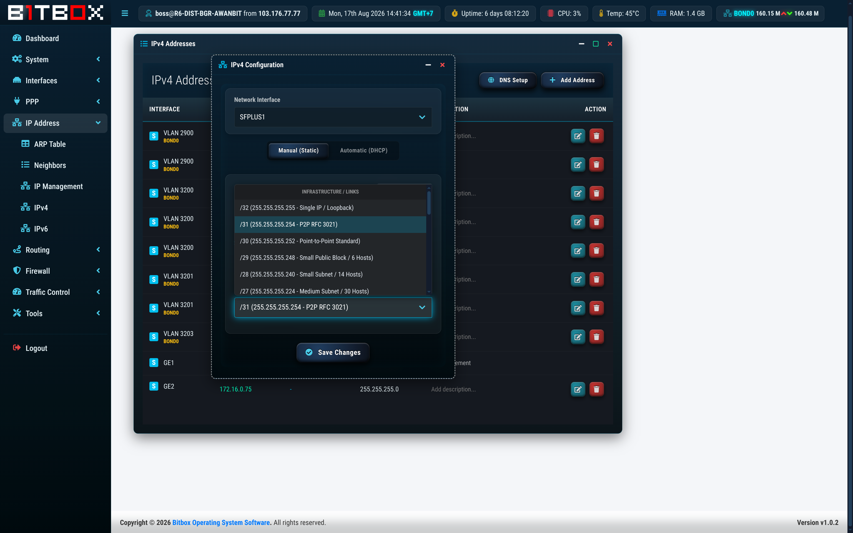Click the BITBOX logo
The image size is (853, 533).
tap(55, 13)
